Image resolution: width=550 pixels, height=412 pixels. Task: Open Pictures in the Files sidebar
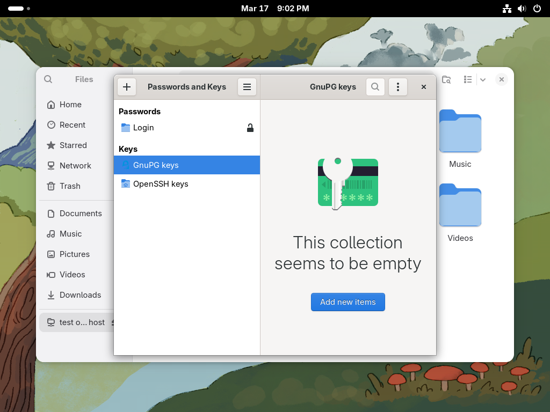coord(76,254)
